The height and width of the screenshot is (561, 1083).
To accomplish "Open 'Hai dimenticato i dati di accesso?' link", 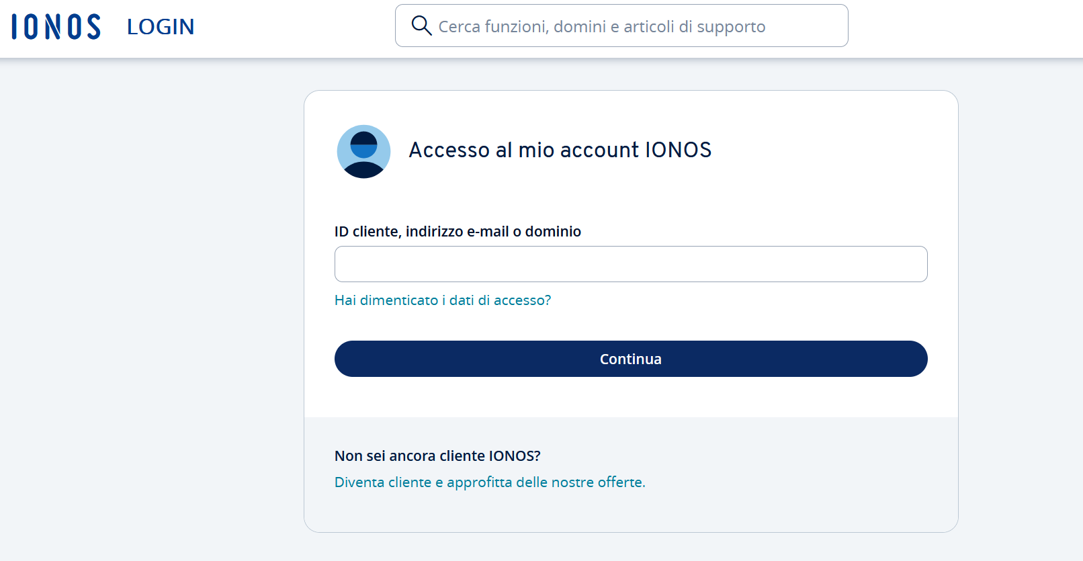I will 443,300.
